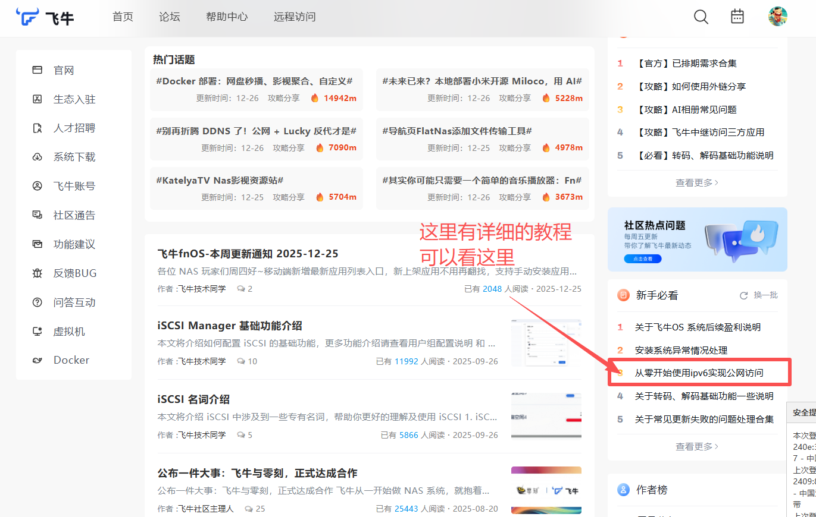816x517 pixels.
Task: Click the 虚拟机 monitor icon
Action: (37, 331)
